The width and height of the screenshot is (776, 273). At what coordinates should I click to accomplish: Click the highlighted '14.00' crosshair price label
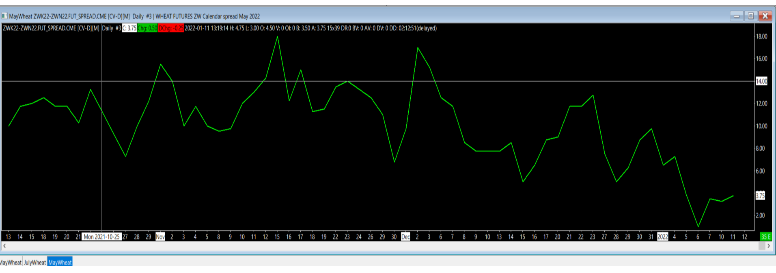(x=761, y=81)
